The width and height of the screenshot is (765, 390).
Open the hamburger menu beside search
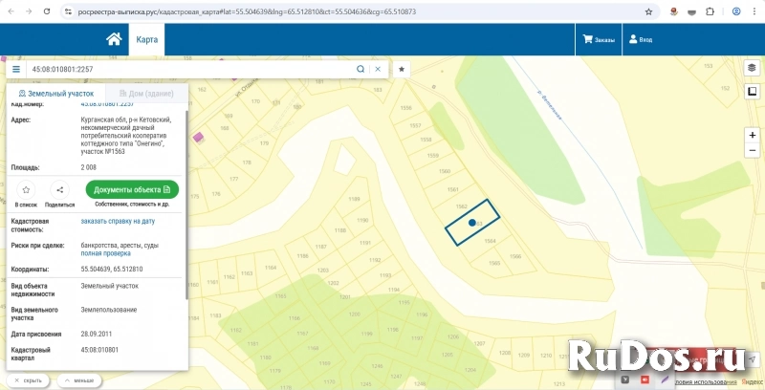(16, 70)
